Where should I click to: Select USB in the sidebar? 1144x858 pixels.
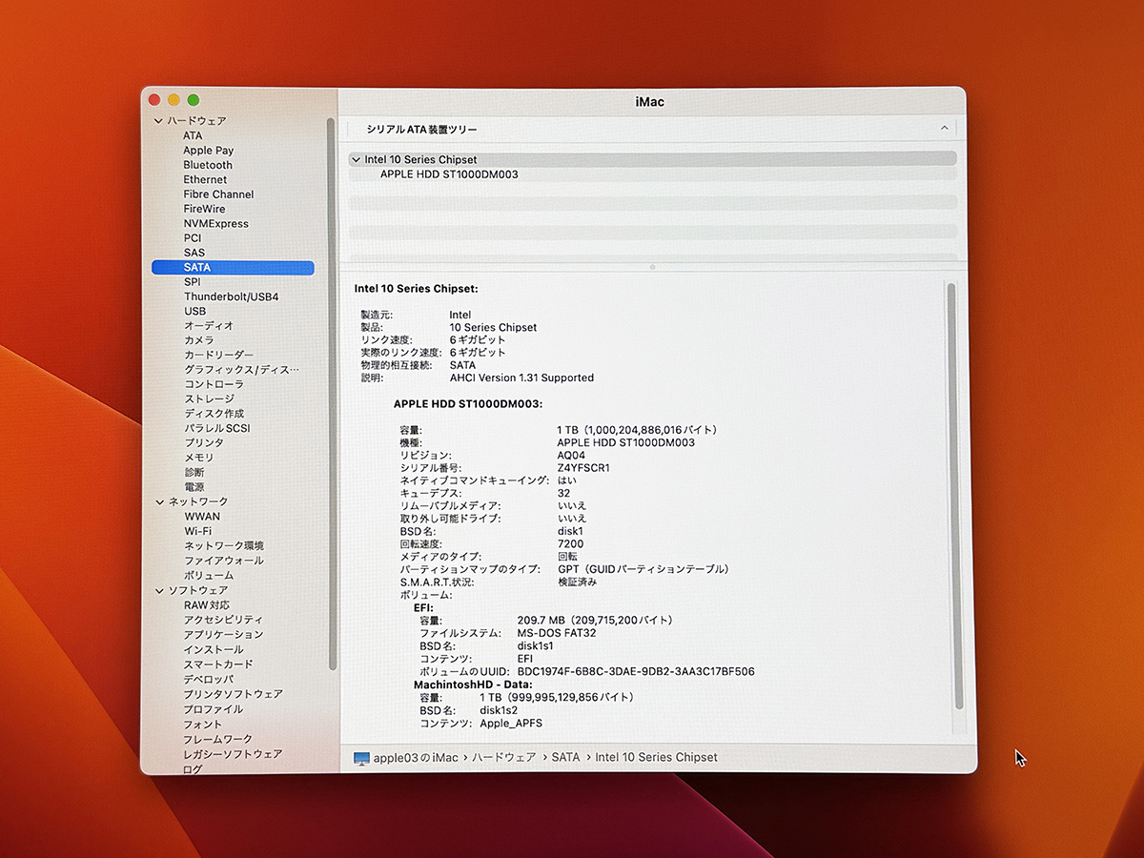coord(194,312)
